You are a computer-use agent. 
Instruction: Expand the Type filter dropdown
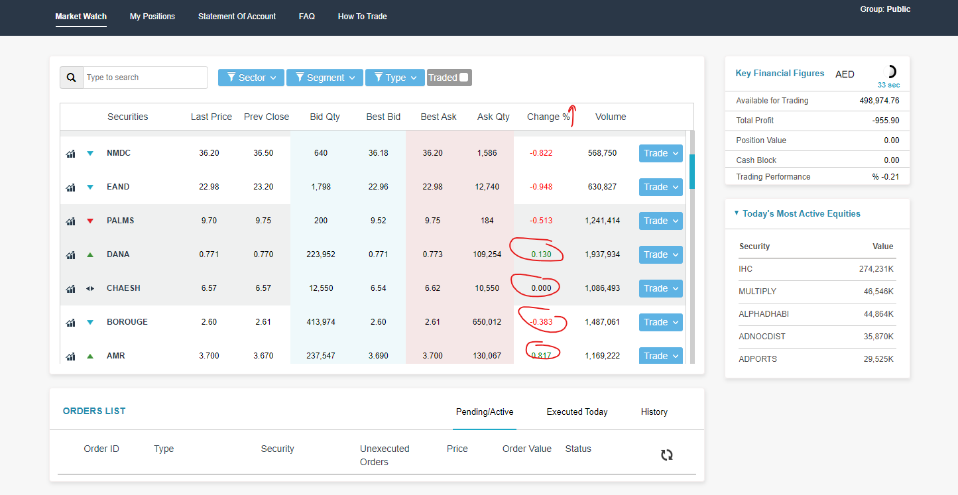coord(394,78)
